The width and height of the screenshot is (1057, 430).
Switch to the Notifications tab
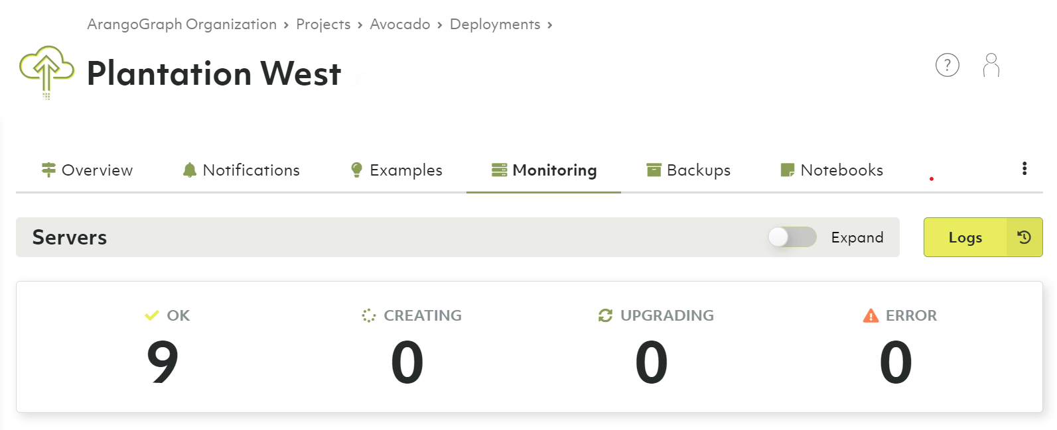241,170
